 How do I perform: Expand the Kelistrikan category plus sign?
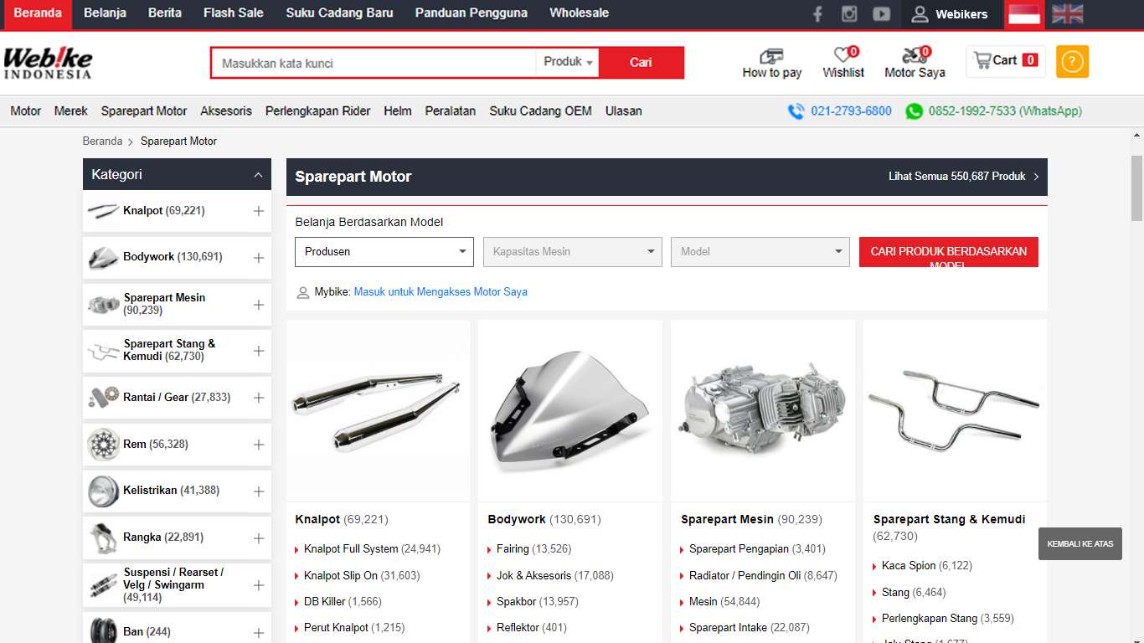259,491
